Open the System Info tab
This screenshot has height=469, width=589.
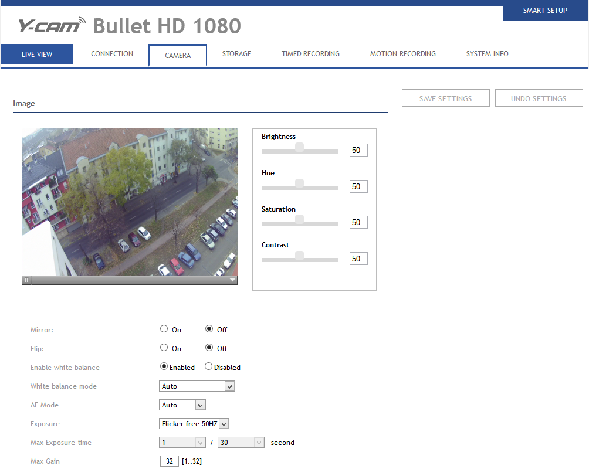tap(487, 54)
